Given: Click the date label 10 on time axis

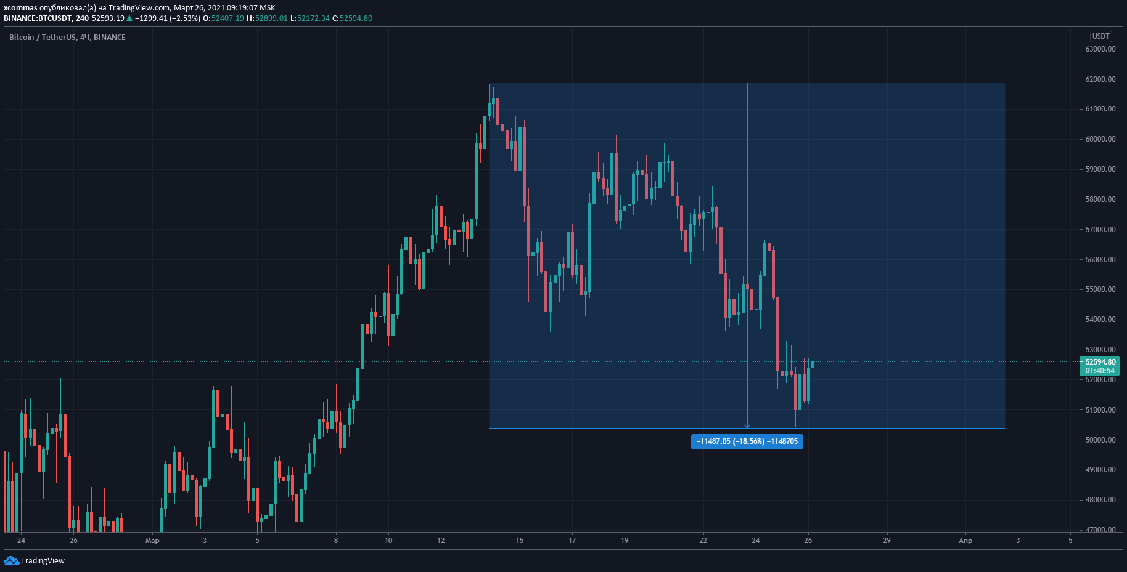Looking at the screenshot, I should click(388, 541).
